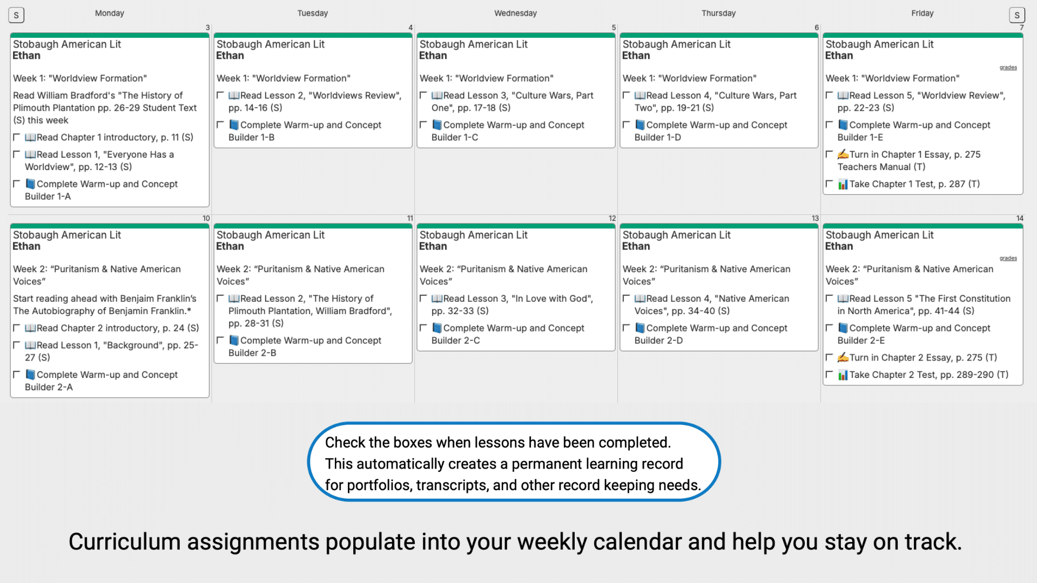Click the left S button by Monday
This screenshot has height=583, width=1037.
click(16, 15)
